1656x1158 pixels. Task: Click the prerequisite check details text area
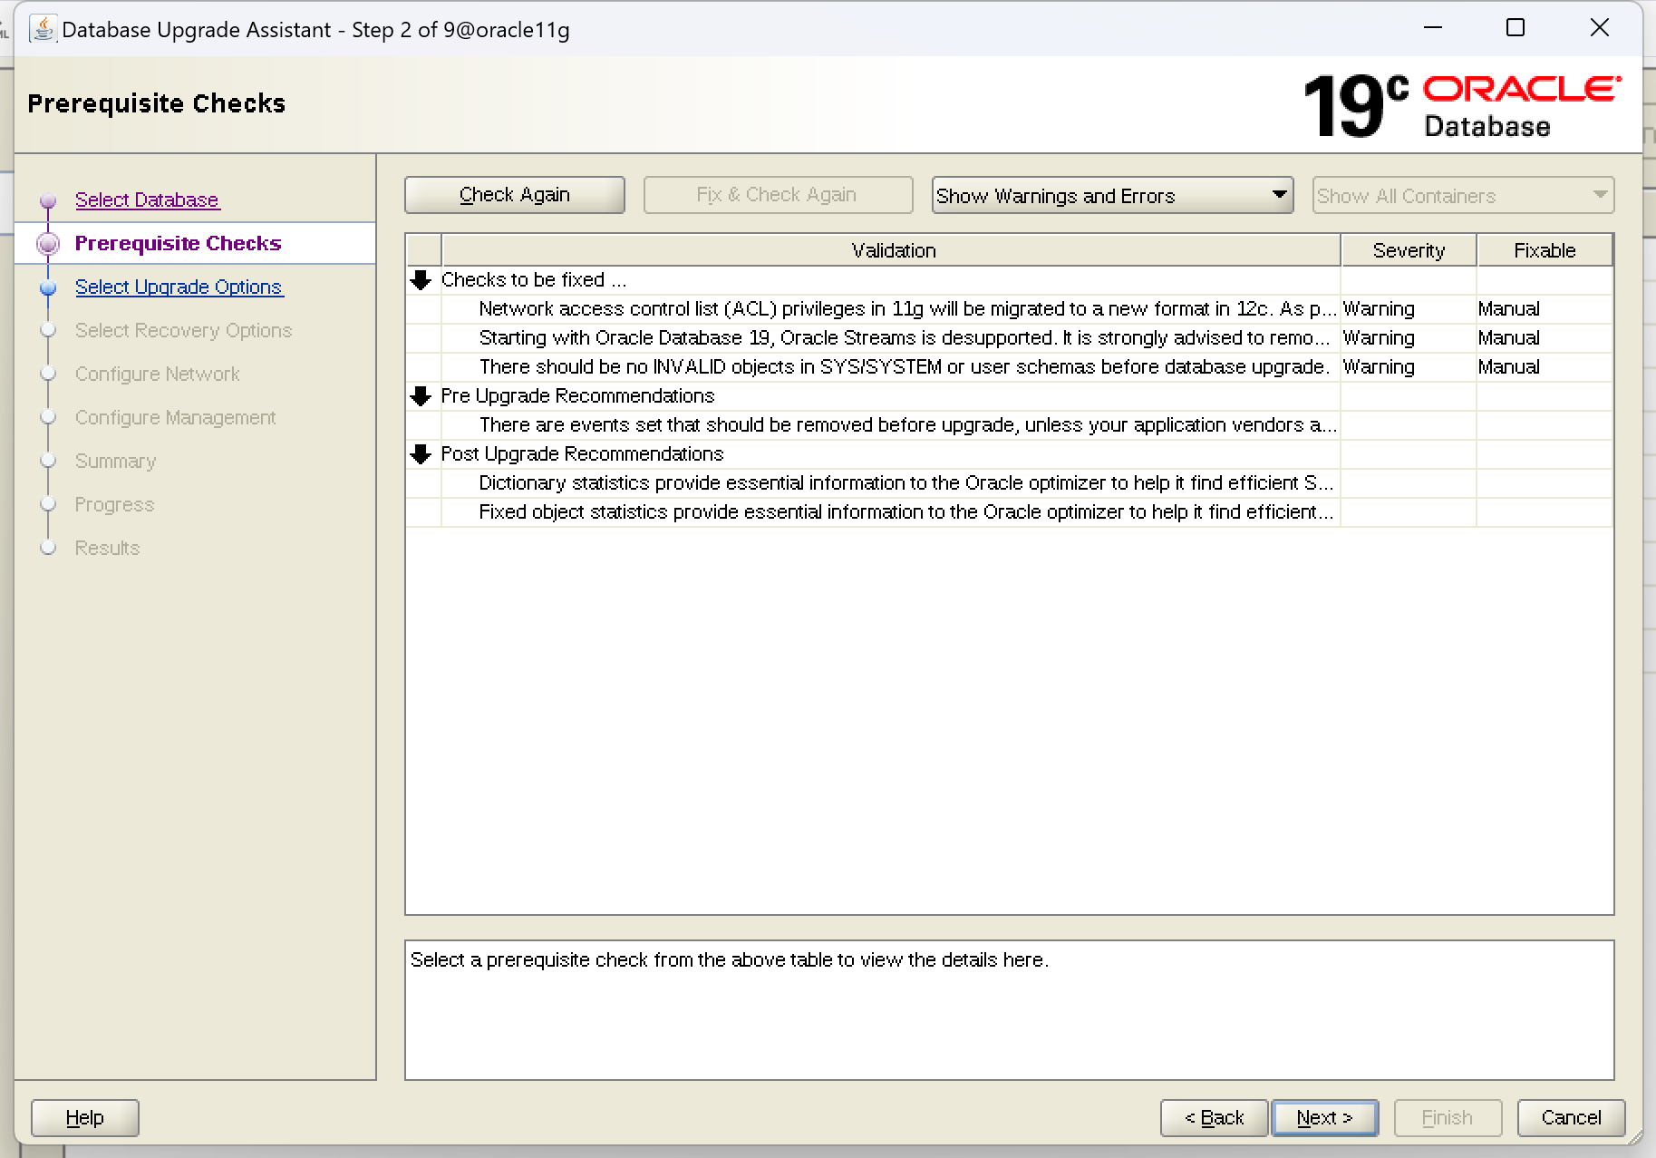point(1010,1010)
